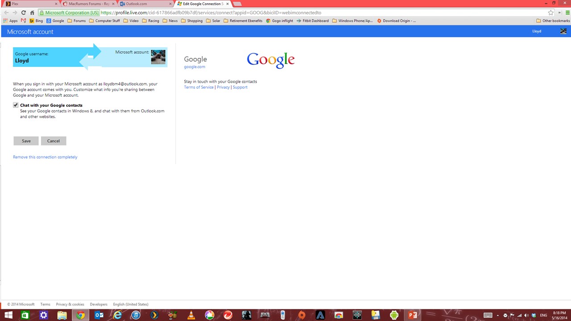Open the Privacy & cookies footer link

[70, 305]
